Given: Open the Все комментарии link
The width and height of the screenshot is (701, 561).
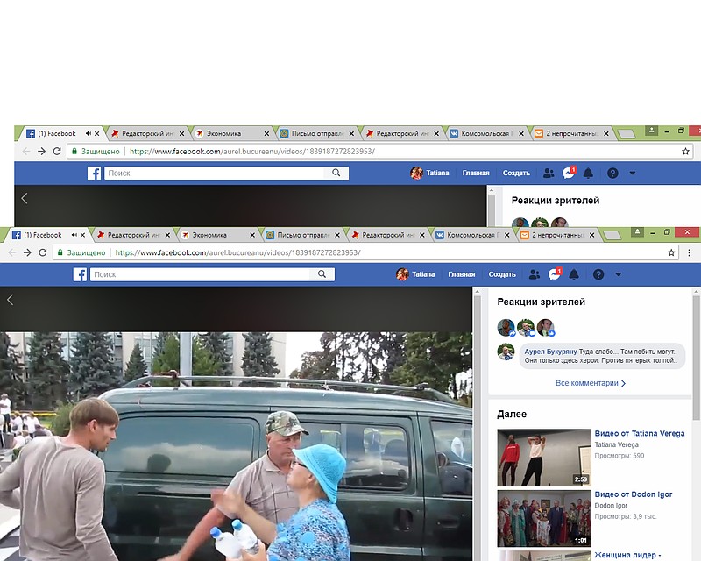Looking at the screenshot, I should (x=591, y=383).
